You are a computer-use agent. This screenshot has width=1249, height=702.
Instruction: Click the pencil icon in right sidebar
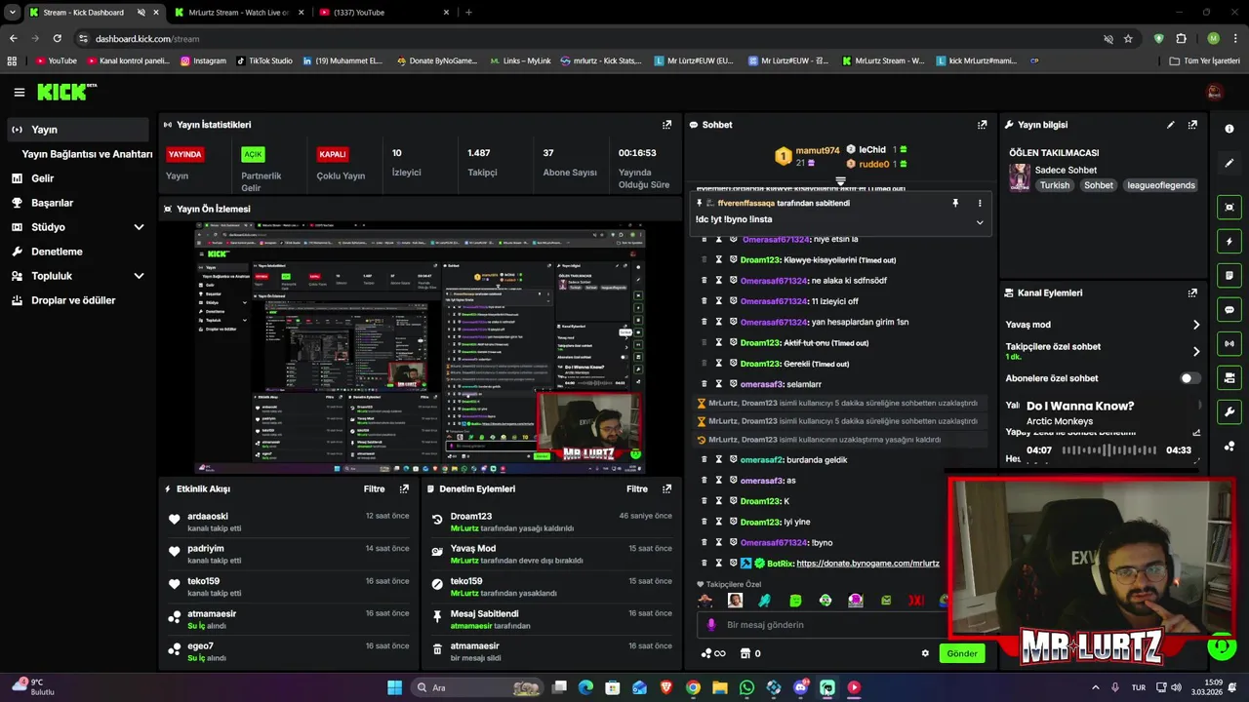pyautogui.click(x=1229, y=163)
